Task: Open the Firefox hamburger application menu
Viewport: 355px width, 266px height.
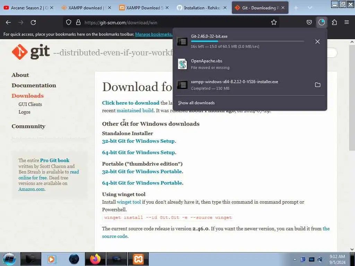Action: [346, 23]
